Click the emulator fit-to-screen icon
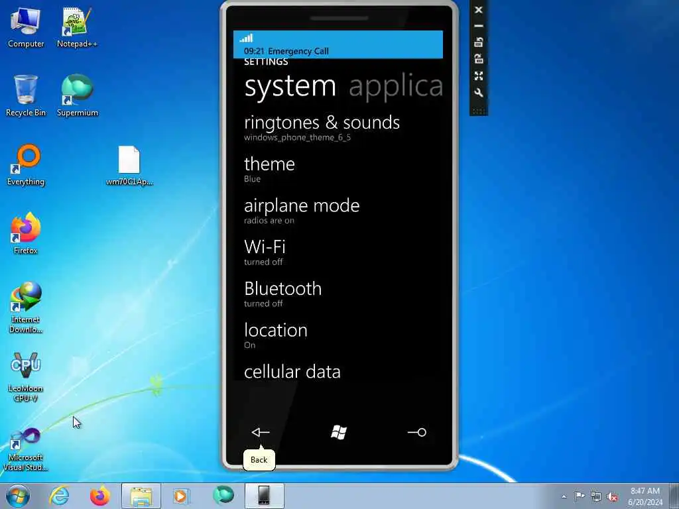 tap(479, 76)
